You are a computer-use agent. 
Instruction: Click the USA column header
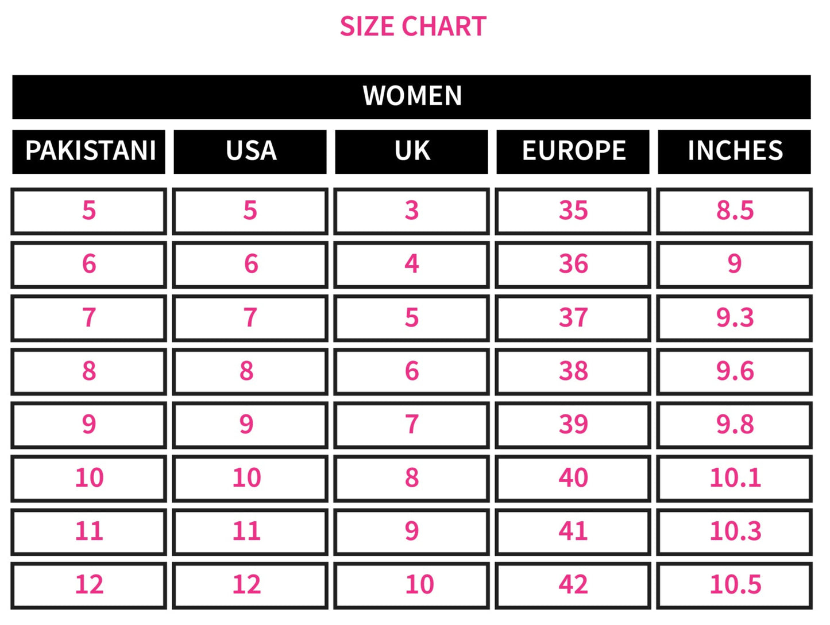(x=250, y=152)
